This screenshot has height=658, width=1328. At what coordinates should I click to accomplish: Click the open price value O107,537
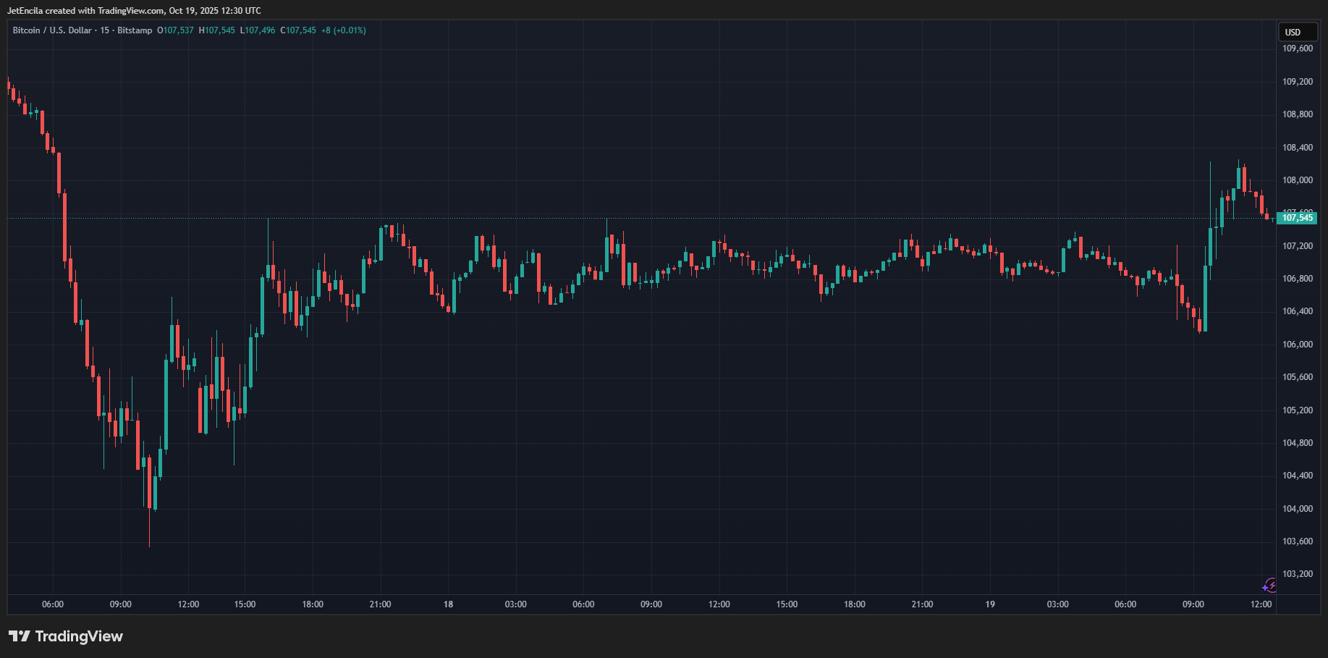(x=175, y=30)
